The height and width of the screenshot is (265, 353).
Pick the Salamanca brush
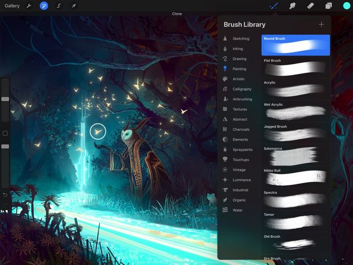pyautogui.click(x=296, y=155)
